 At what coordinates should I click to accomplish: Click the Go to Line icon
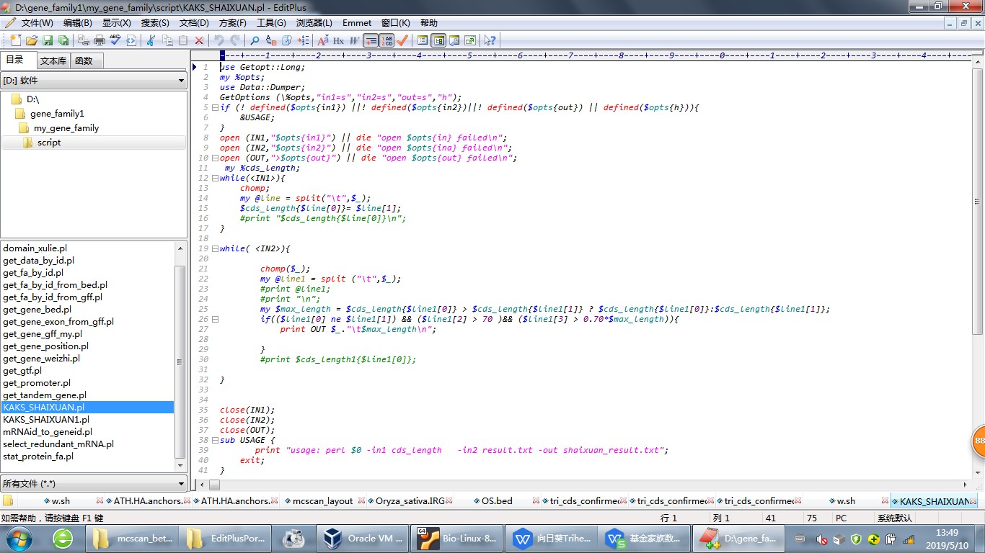pos(303,40)
